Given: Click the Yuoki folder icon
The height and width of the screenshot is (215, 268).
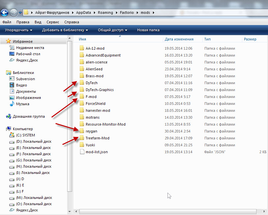Looking at the screenshot, I should tap(82, 145).
